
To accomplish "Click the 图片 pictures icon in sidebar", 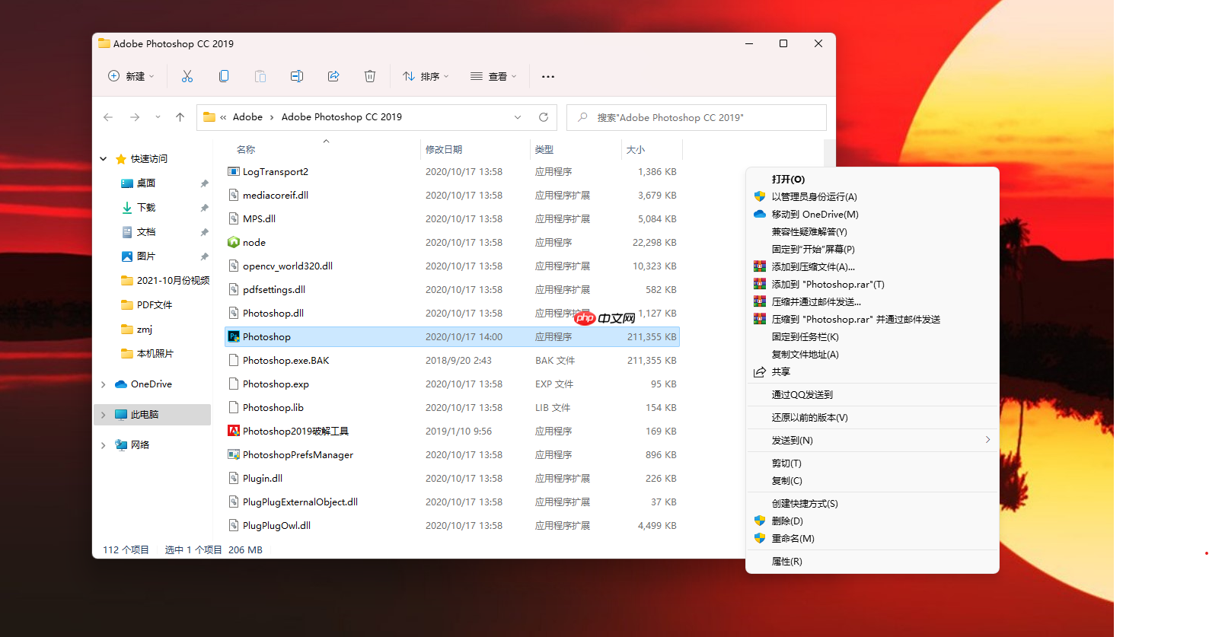I will pos(127,256).
